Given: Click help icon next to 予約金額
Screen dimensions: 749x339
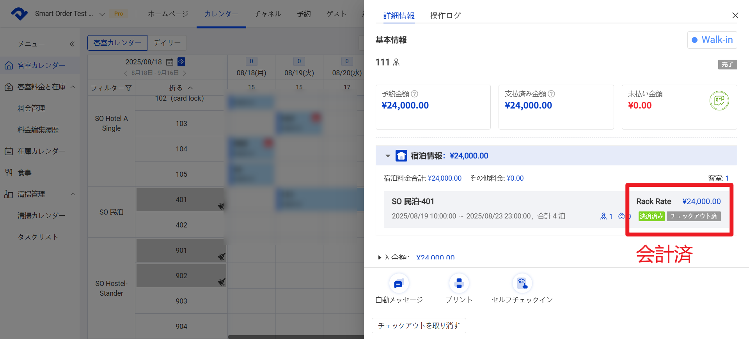Looking at the screenshot, I should (415, 94).
